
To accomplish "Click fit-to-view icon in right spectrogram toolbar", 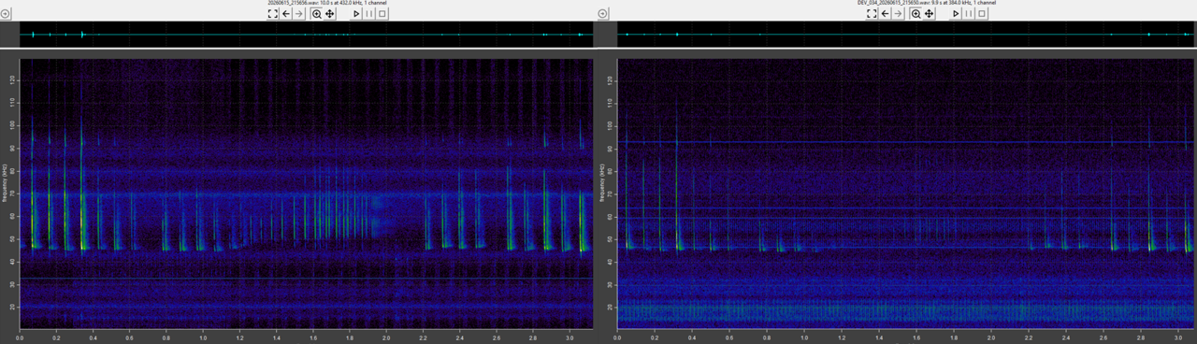I will (872, 14).
